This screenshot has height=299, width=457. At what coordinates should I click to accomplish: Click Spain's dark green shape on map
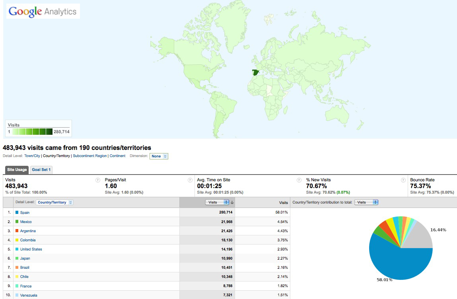[x=255, y=73]
